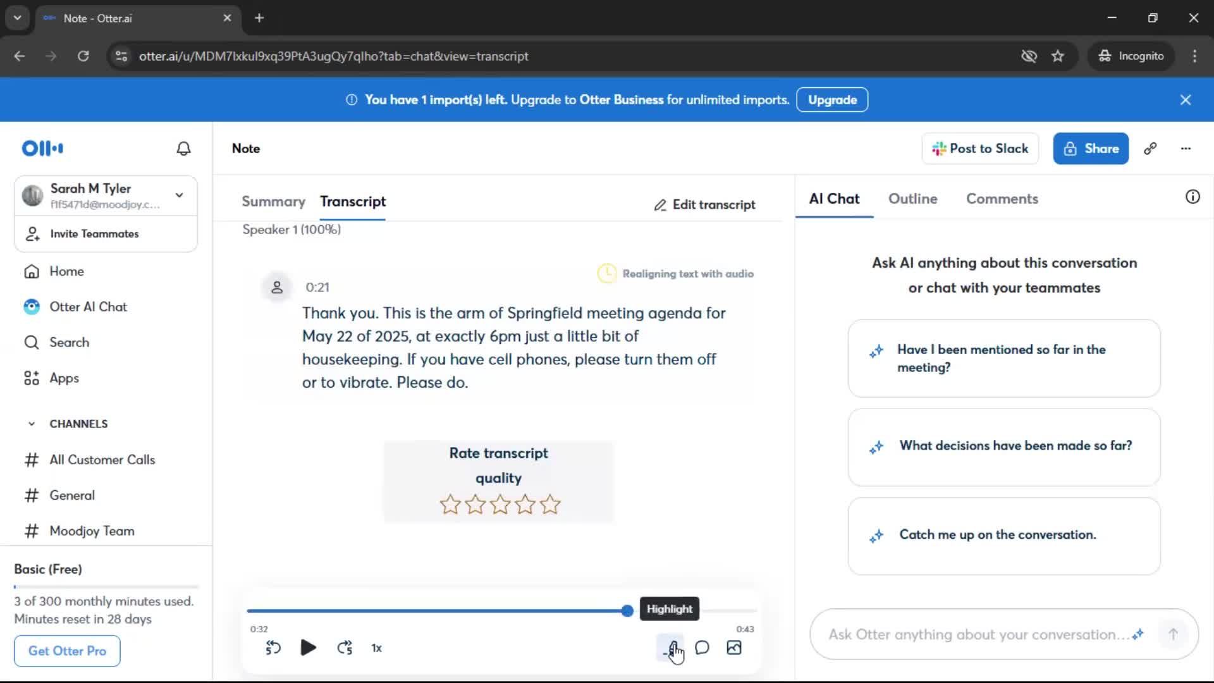The height and width of the screenshot is (683, 1214).
Task: Click the Note title
Action: (x=246, y=149)
